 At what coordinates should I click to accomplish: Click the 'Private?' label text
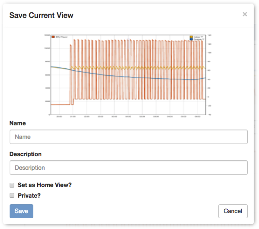coord(29,196)
